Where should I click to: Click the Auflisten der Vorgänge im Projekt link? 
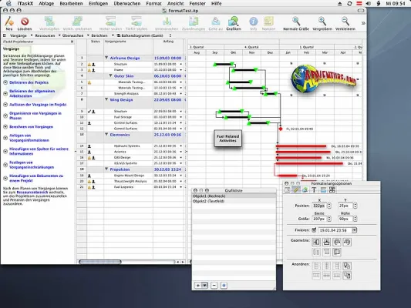click(x=38, y=105)
